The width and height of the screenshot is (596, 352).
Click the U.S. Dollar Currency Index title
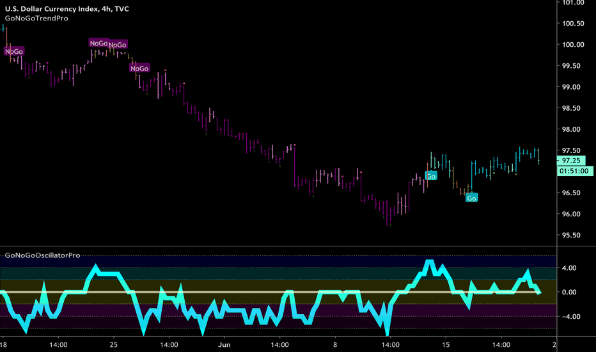[67, 9]
